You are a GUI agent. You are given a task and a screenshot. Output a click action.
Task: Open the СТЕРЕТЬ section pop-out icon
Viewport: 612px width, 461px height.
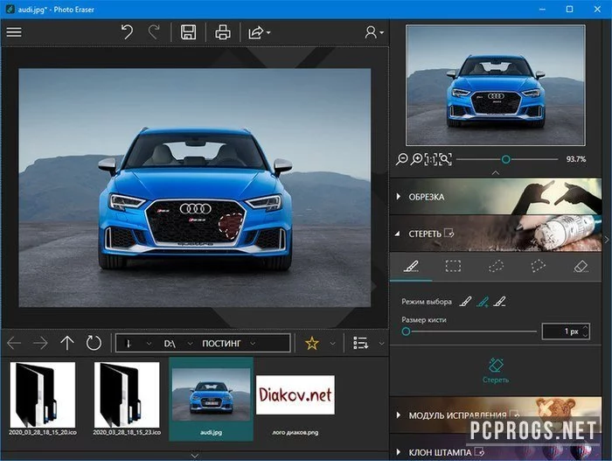coord(449,234)
